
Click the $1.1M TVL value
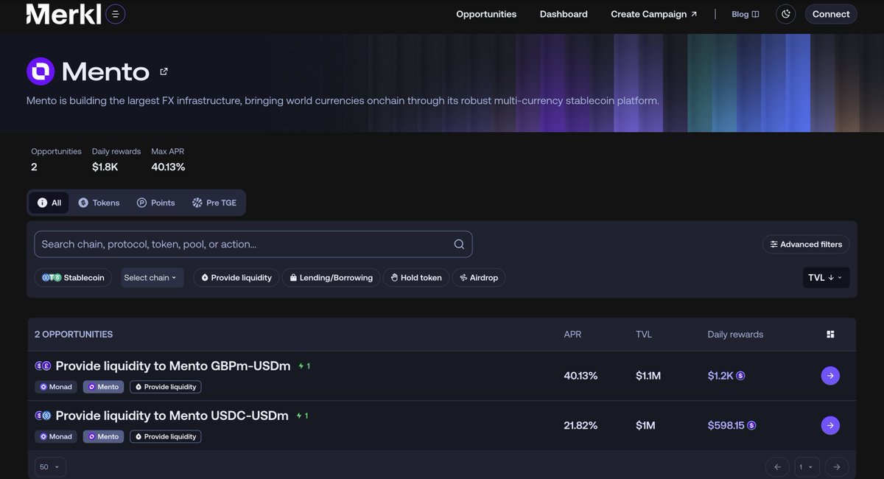tap(648, 376)
